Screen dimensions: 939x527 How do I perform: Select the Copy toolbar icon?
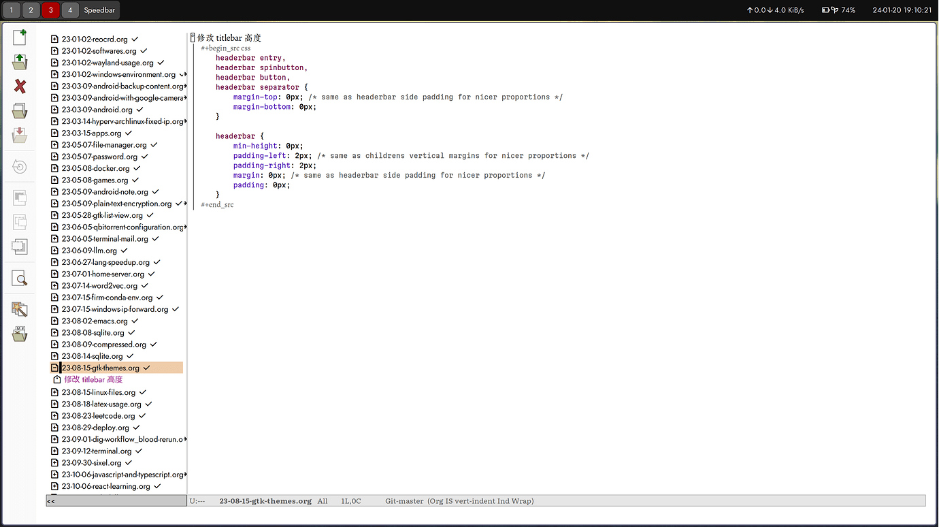pos(19,222)
